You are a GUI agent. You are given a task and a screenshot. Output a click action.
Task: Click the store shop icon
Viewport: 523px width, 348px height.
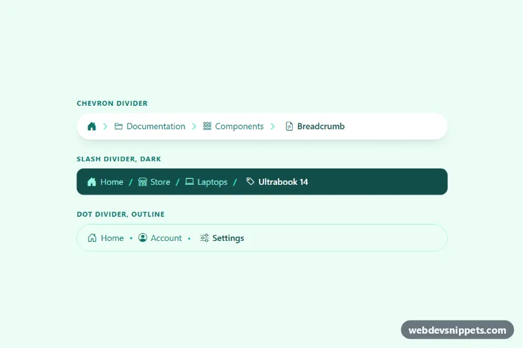(143, 182)
